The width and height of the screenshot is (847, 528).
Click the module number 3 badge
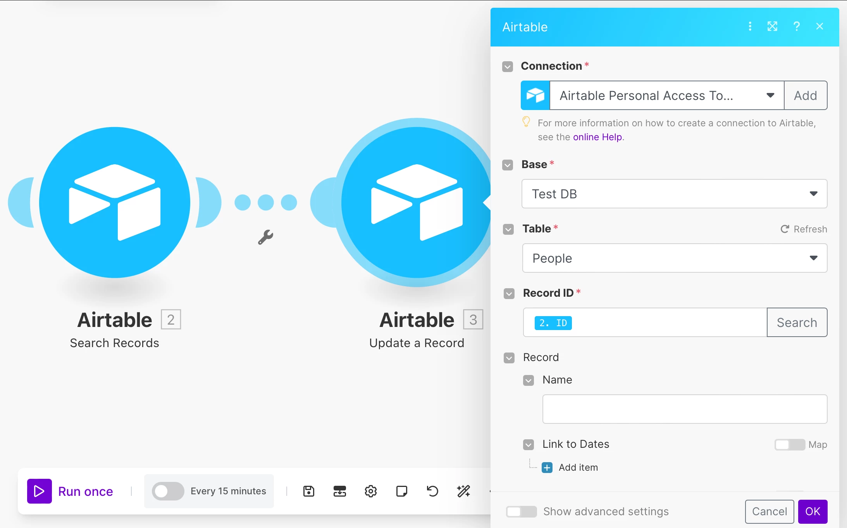473,320
